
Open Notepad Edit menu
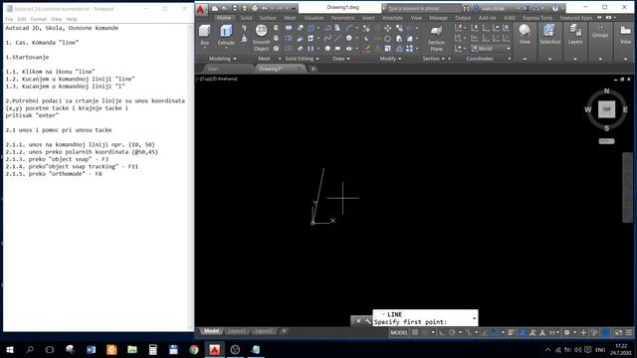22,19
